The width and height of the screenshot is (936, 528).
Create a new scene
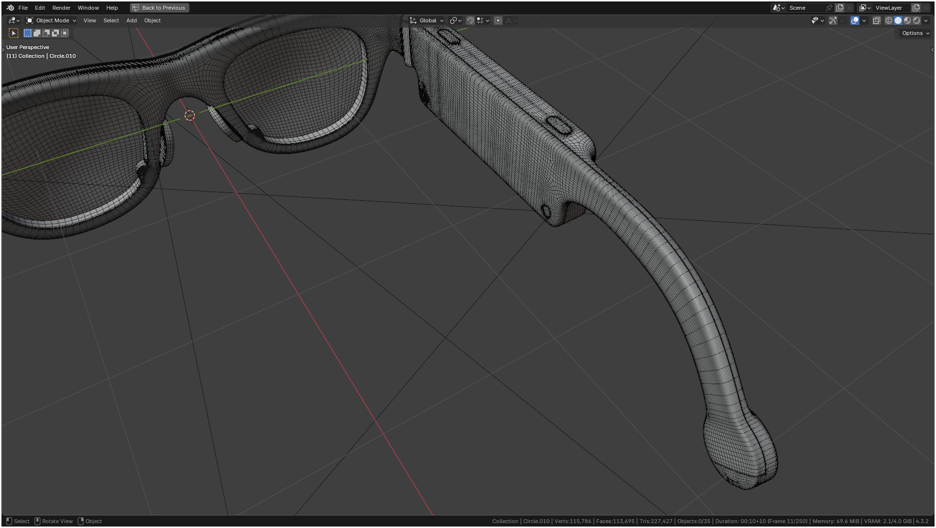click(840, 8)
